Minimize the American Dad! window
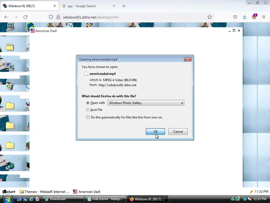 tap(230, 31)
